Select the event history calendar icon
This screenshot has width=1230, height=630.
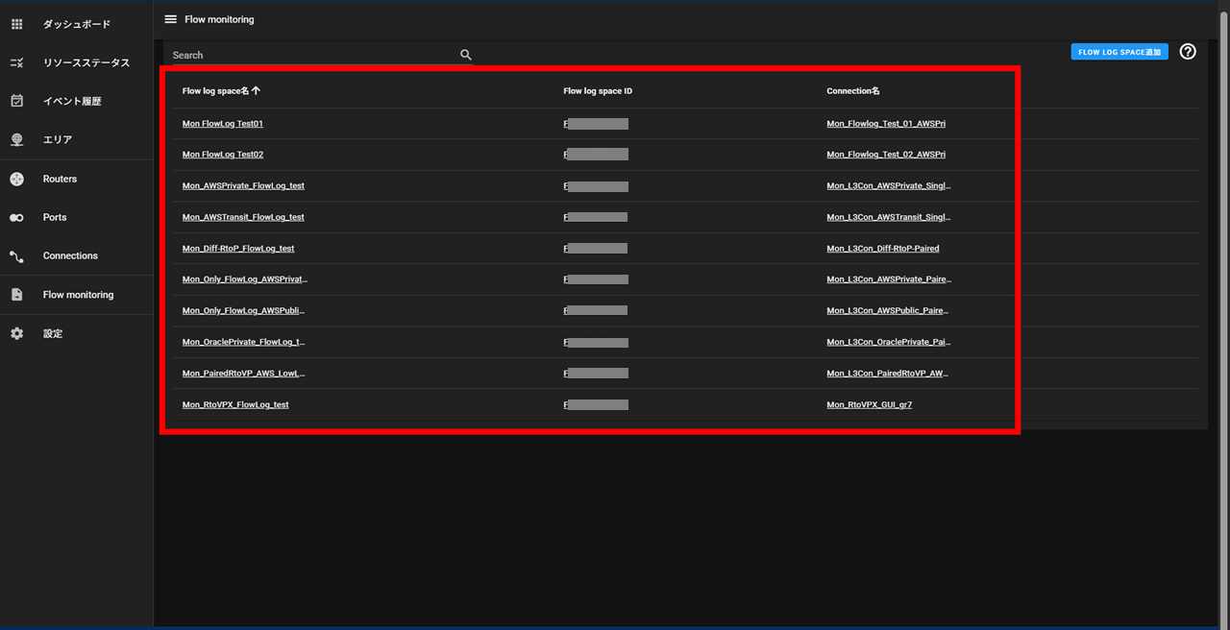coord(16,101)
